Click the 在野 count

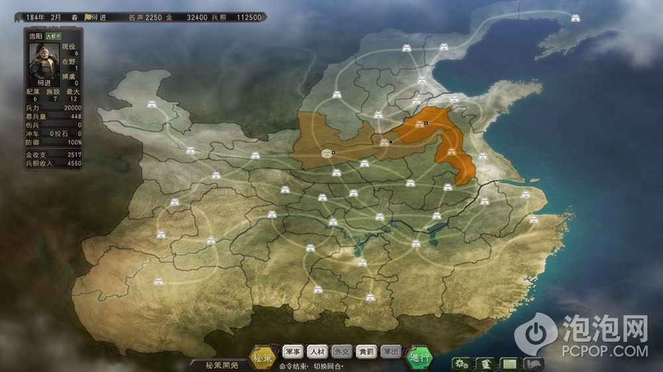click(70, 65)
